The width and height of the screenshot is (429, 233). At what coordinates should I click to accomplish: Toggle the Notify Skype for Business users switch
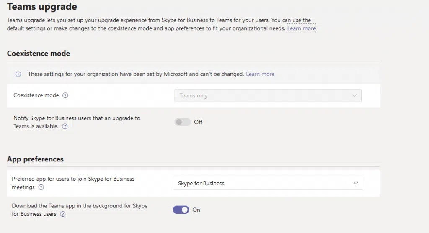(x=182, y=122)
